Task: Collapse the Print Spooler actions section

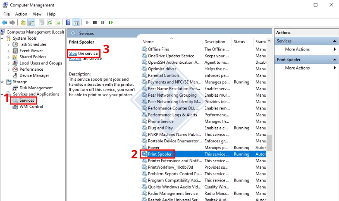Action: pyautogui.click(x=335, y=60)
